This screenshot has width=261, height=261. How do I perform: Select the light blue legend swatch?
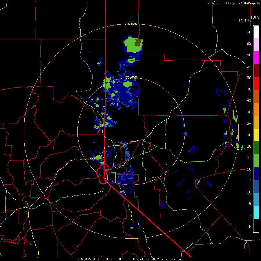[256, 200]
